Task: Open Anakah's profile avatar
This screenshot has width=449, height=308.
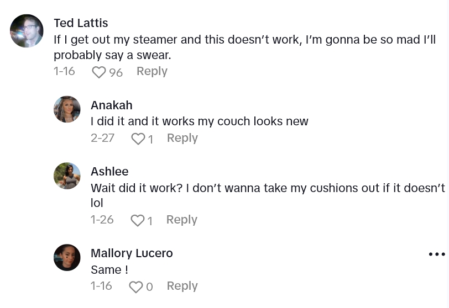Action: (x=67, y=109)
